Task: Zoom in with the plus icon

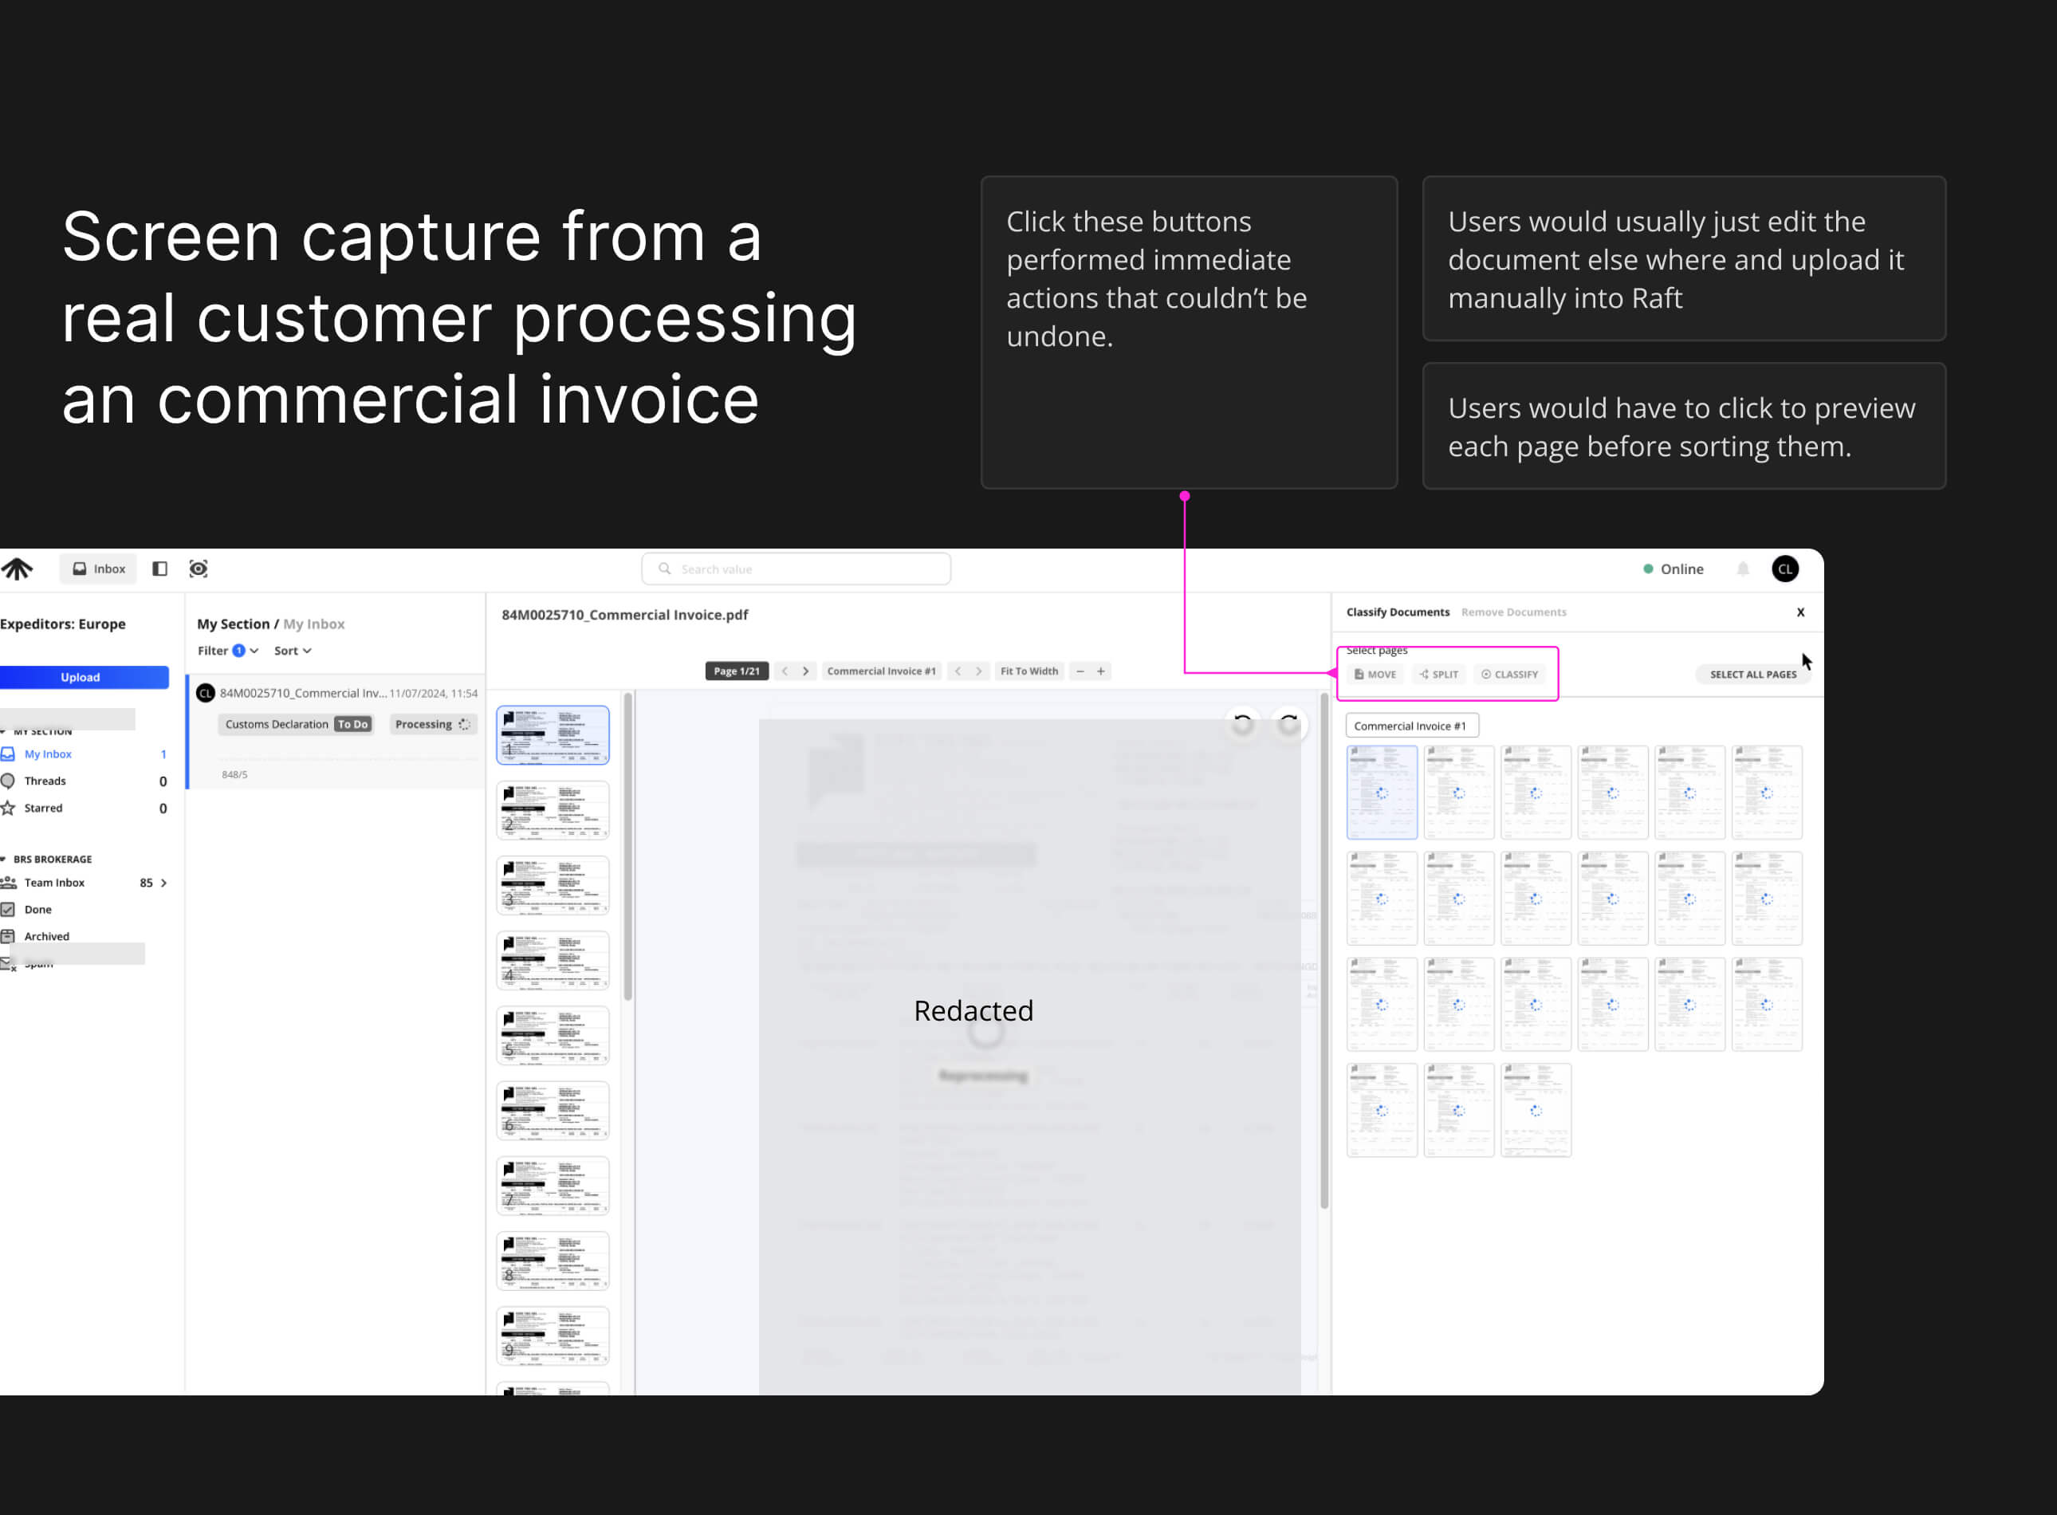Action: [1100, 671]
